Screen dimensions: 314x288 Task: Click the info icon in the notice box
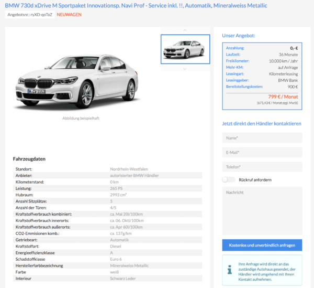coord(230,270)
